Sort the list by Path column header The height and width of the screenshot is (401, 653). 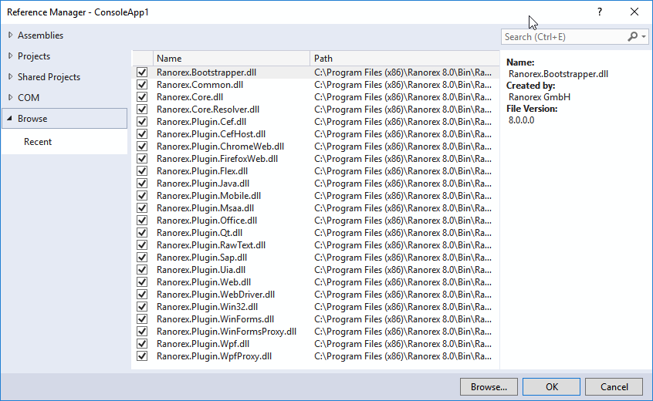coord(404,59)
